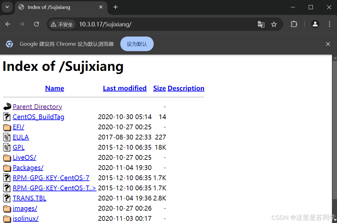Image resolution: width=337 pixels, height=223 pixels.
Task: Click the folder icon beside LiveOS/
Action: coord(7,158)
